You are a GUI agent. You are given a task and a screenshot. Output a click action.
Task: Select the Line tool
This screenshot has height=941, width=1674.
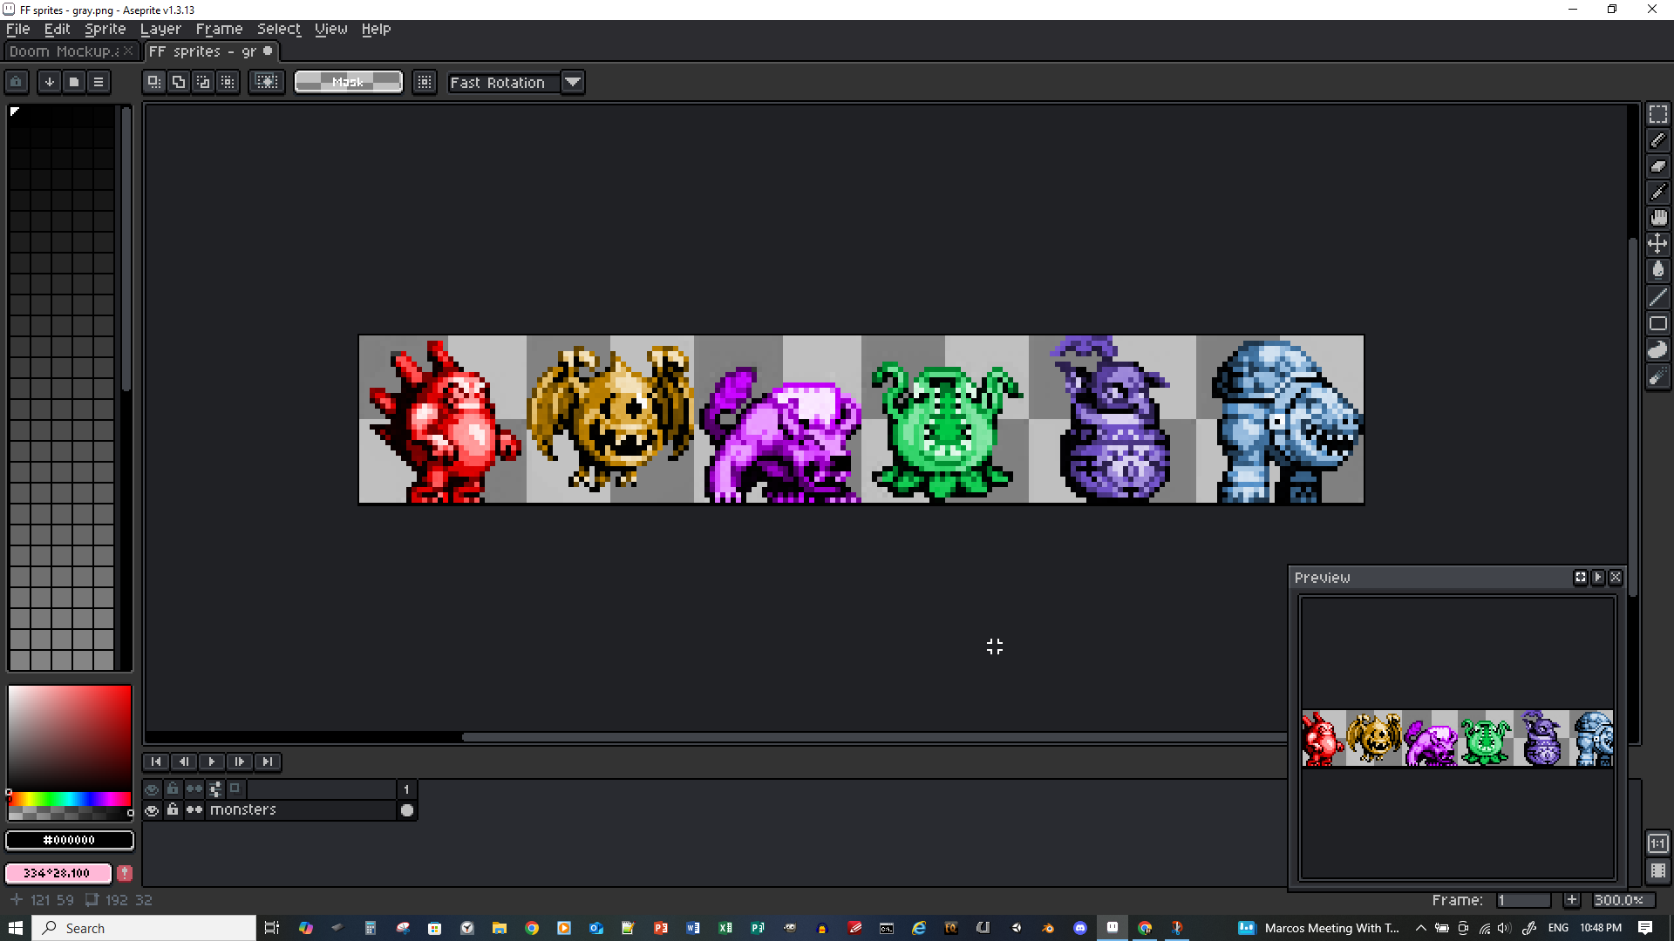1657,297
